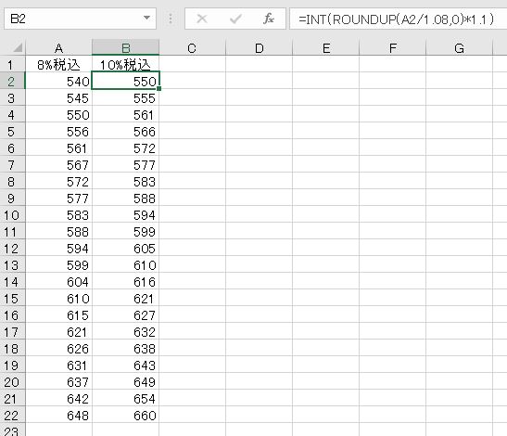
Task: Click the formula text in formula bar
Action: click(x=396, y=19)
